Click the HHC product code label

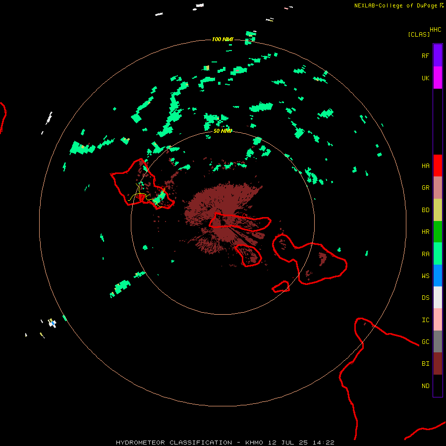435,30
